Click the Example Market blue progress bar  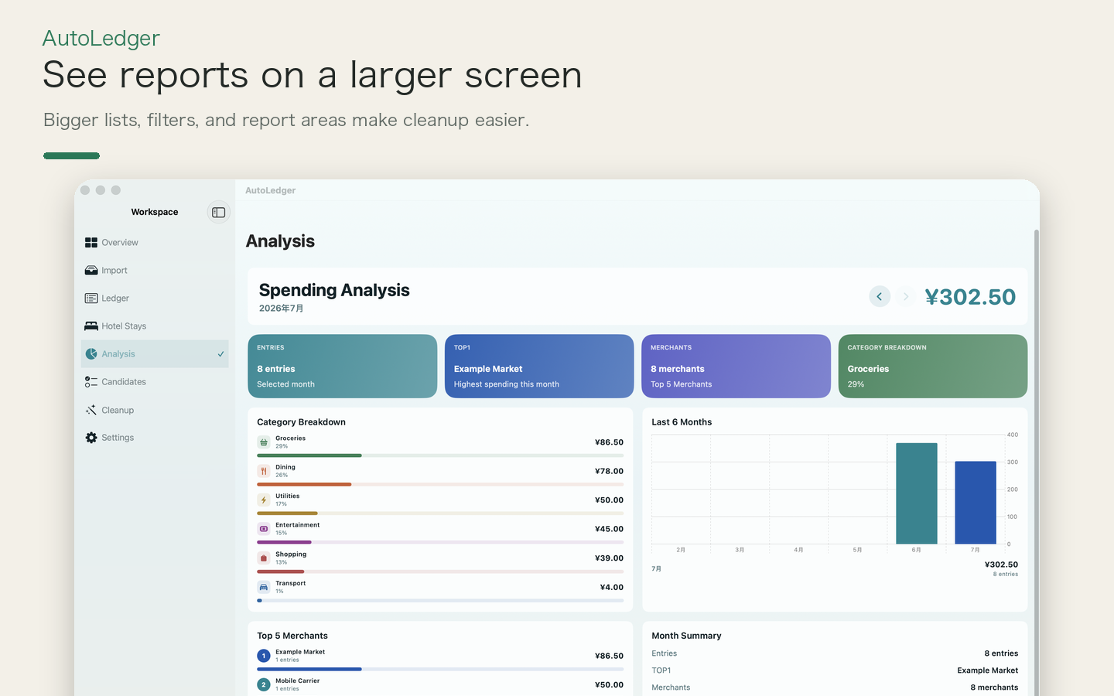click(x=309, y=669)
